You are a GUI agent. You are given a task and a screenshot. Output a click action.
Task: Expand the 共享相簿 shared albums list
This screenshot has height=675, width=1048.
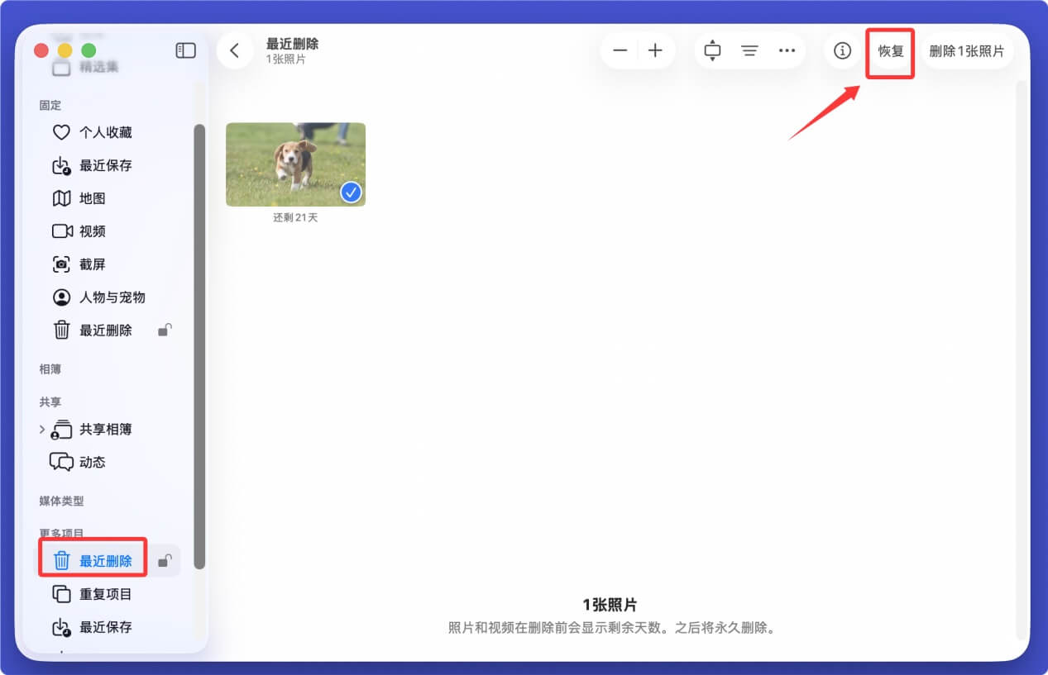point(42,429)
